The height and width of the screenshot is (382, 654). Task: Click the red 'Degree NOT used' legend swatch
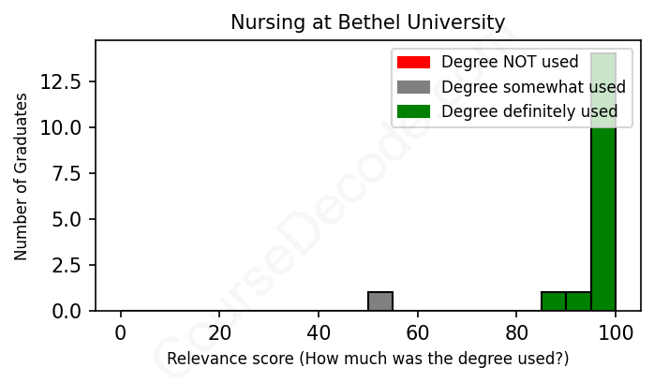413,63
